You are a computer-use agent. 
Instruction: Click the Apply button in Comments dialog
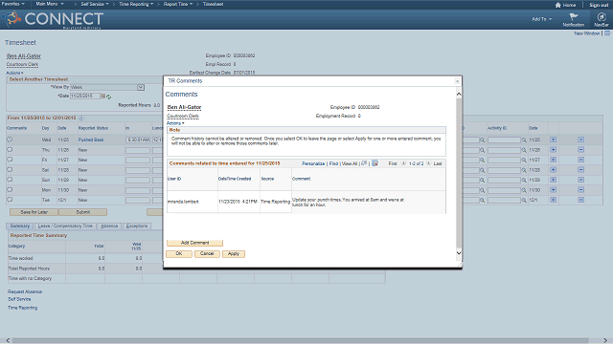pos(234,254)
